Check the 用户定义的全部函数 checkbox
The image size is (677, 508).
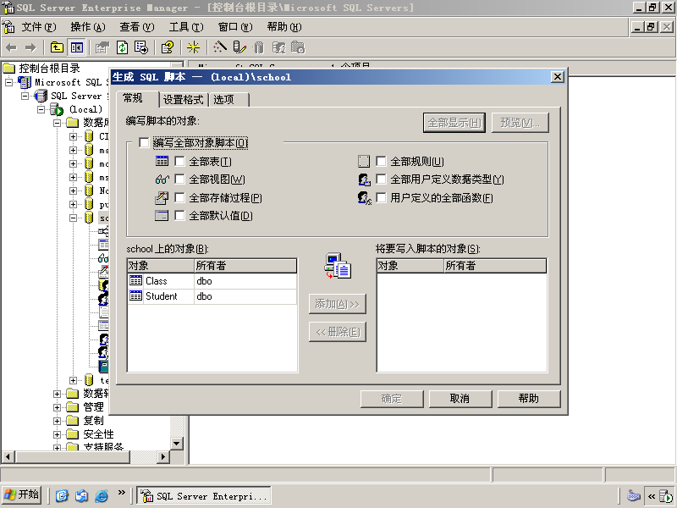tap(381, 198)
